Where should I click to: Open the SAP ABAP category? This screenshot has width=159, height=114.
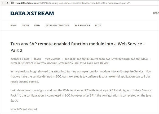[x=70, y=59]
